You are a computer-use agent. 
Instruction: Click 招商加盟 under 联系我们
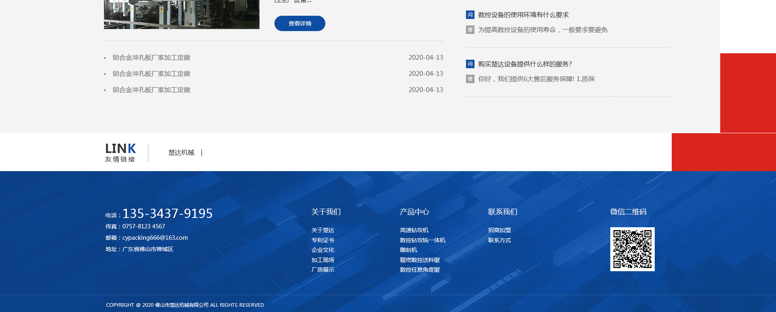pos(499,230)
